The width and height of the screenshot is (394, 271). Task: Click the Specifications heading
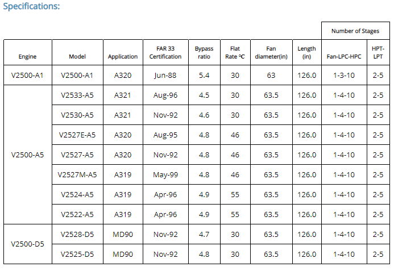pyautogui.click(x=31, y=6)
